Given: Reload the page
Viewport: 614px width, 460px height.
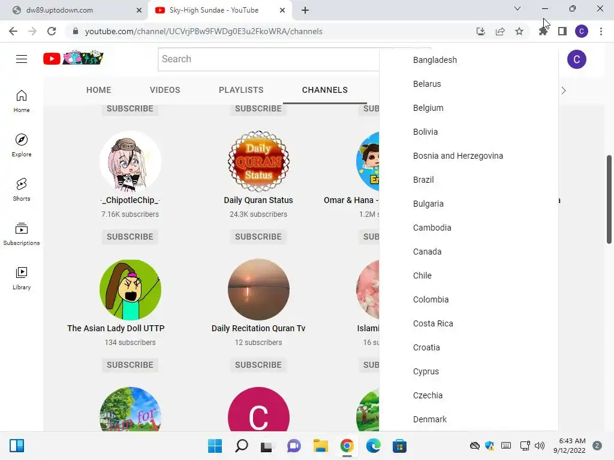Looking at the screenshot, I should [x=52, y=31].
